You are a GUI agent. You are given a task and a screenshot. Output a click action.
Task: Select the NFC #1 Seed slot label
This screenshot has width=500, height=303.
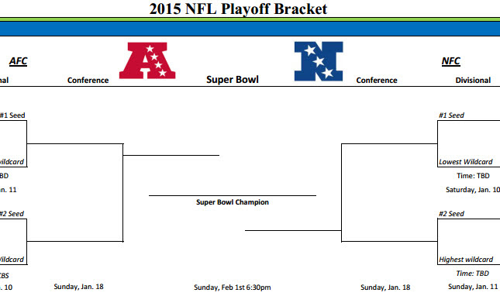[x=451, y=115]
